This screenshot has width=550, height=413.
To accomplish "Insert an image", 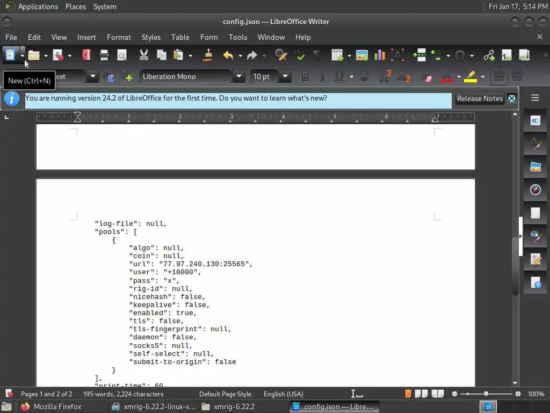I will 362,55.
